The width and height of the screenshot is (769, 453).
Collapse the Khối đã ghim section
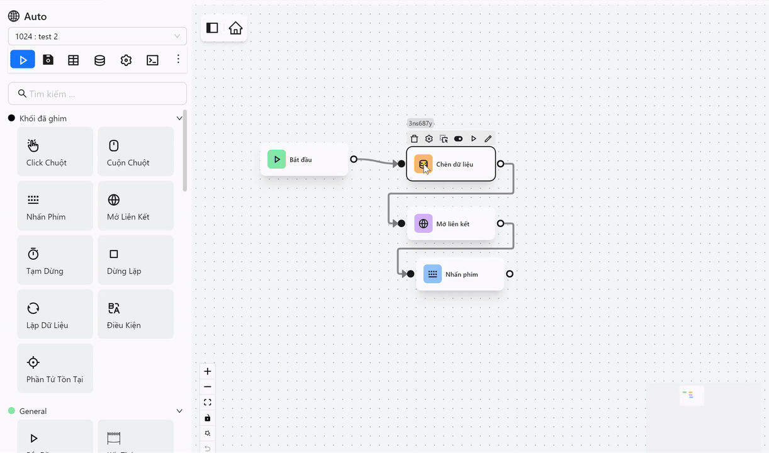tap(179, 118)
